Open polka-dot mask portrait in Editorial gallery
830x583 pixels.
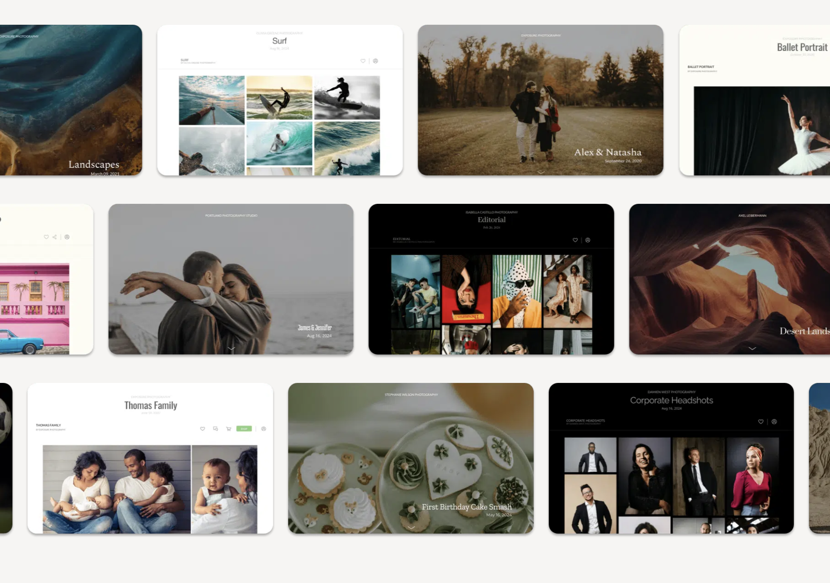(x=517, y=291)
